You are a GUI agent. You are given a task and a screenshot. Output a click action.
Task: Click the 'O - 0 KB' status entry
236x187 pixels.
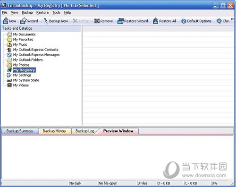coord(170,183)
